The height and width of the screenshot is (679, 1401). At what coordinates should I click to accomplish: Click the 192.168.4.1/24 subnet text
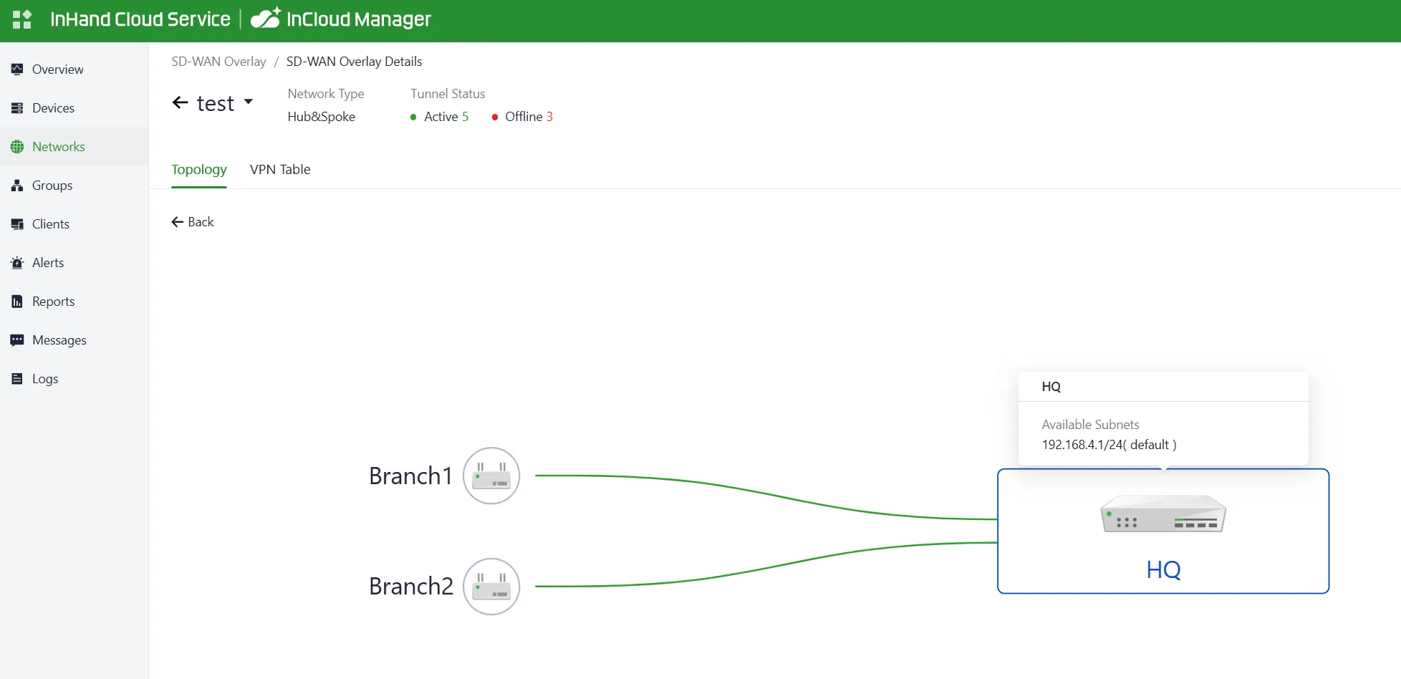tap(1109, 445)
